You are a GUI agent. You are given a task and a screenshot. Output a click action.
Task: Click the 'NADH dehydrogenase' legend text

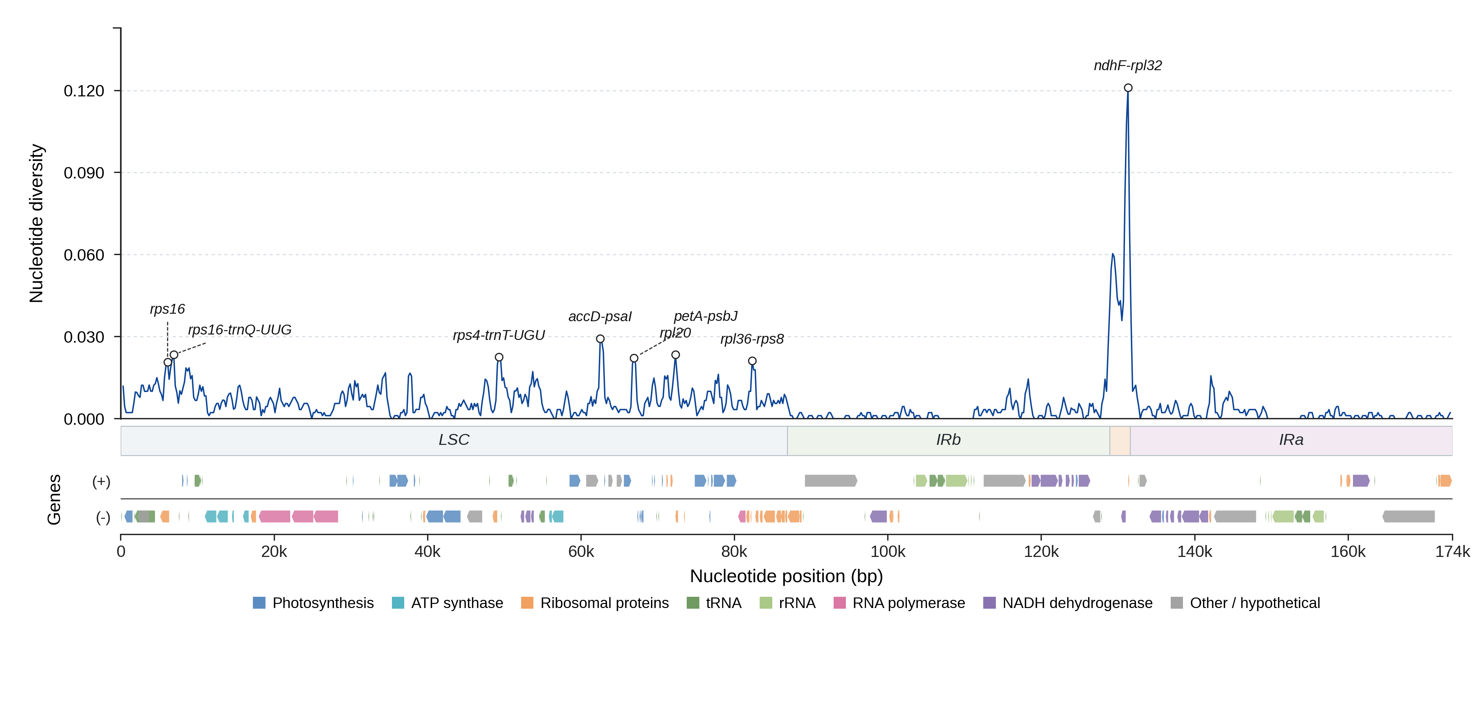click(1077, 603)
